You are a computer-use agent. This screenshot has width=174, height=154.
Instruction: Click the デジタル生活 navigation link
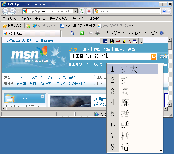(77, 84)
